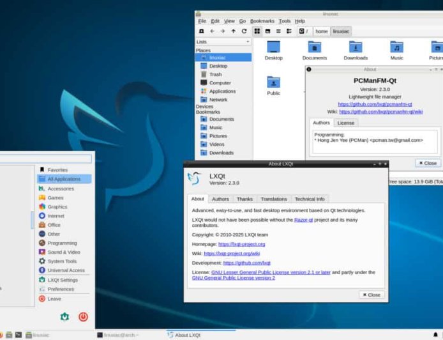Go up to the parent folder
Image resolution: width=443 pixels, height=340 pixels.
tap(233, 31)
